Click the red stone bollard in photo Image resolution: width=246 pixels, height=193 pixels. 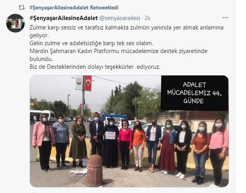point(94,171)
